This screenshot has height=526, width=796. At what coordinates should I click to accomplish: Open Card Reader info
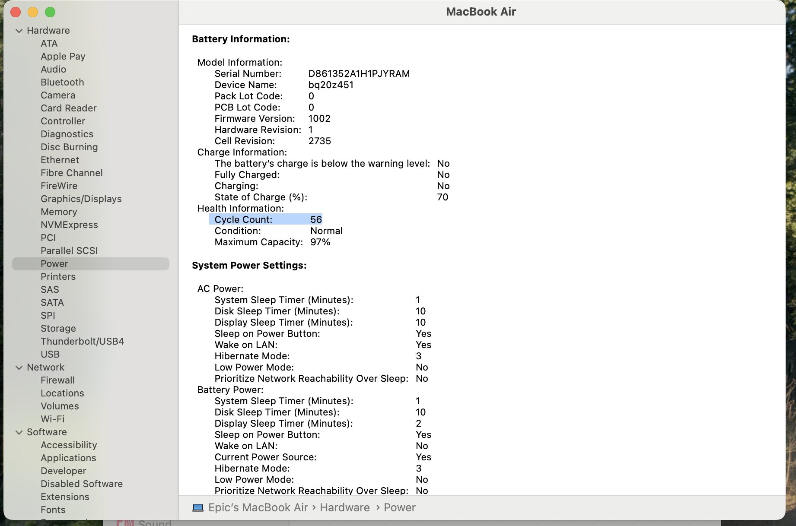pos(69,108)
